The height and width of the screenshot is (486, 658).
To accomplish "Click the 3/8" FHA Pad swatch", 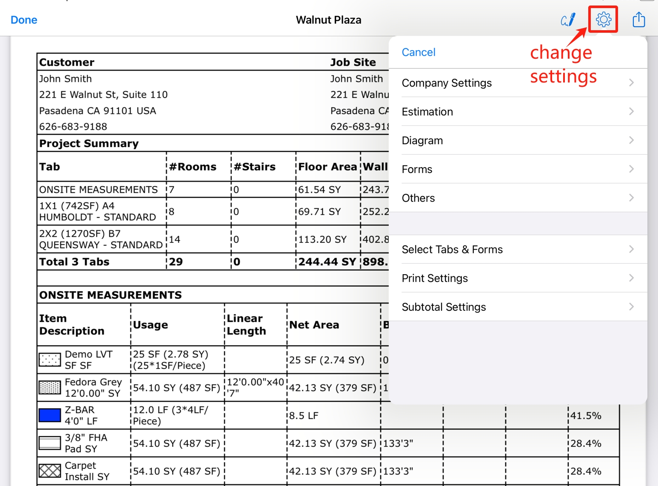I will tap(50, 443).
